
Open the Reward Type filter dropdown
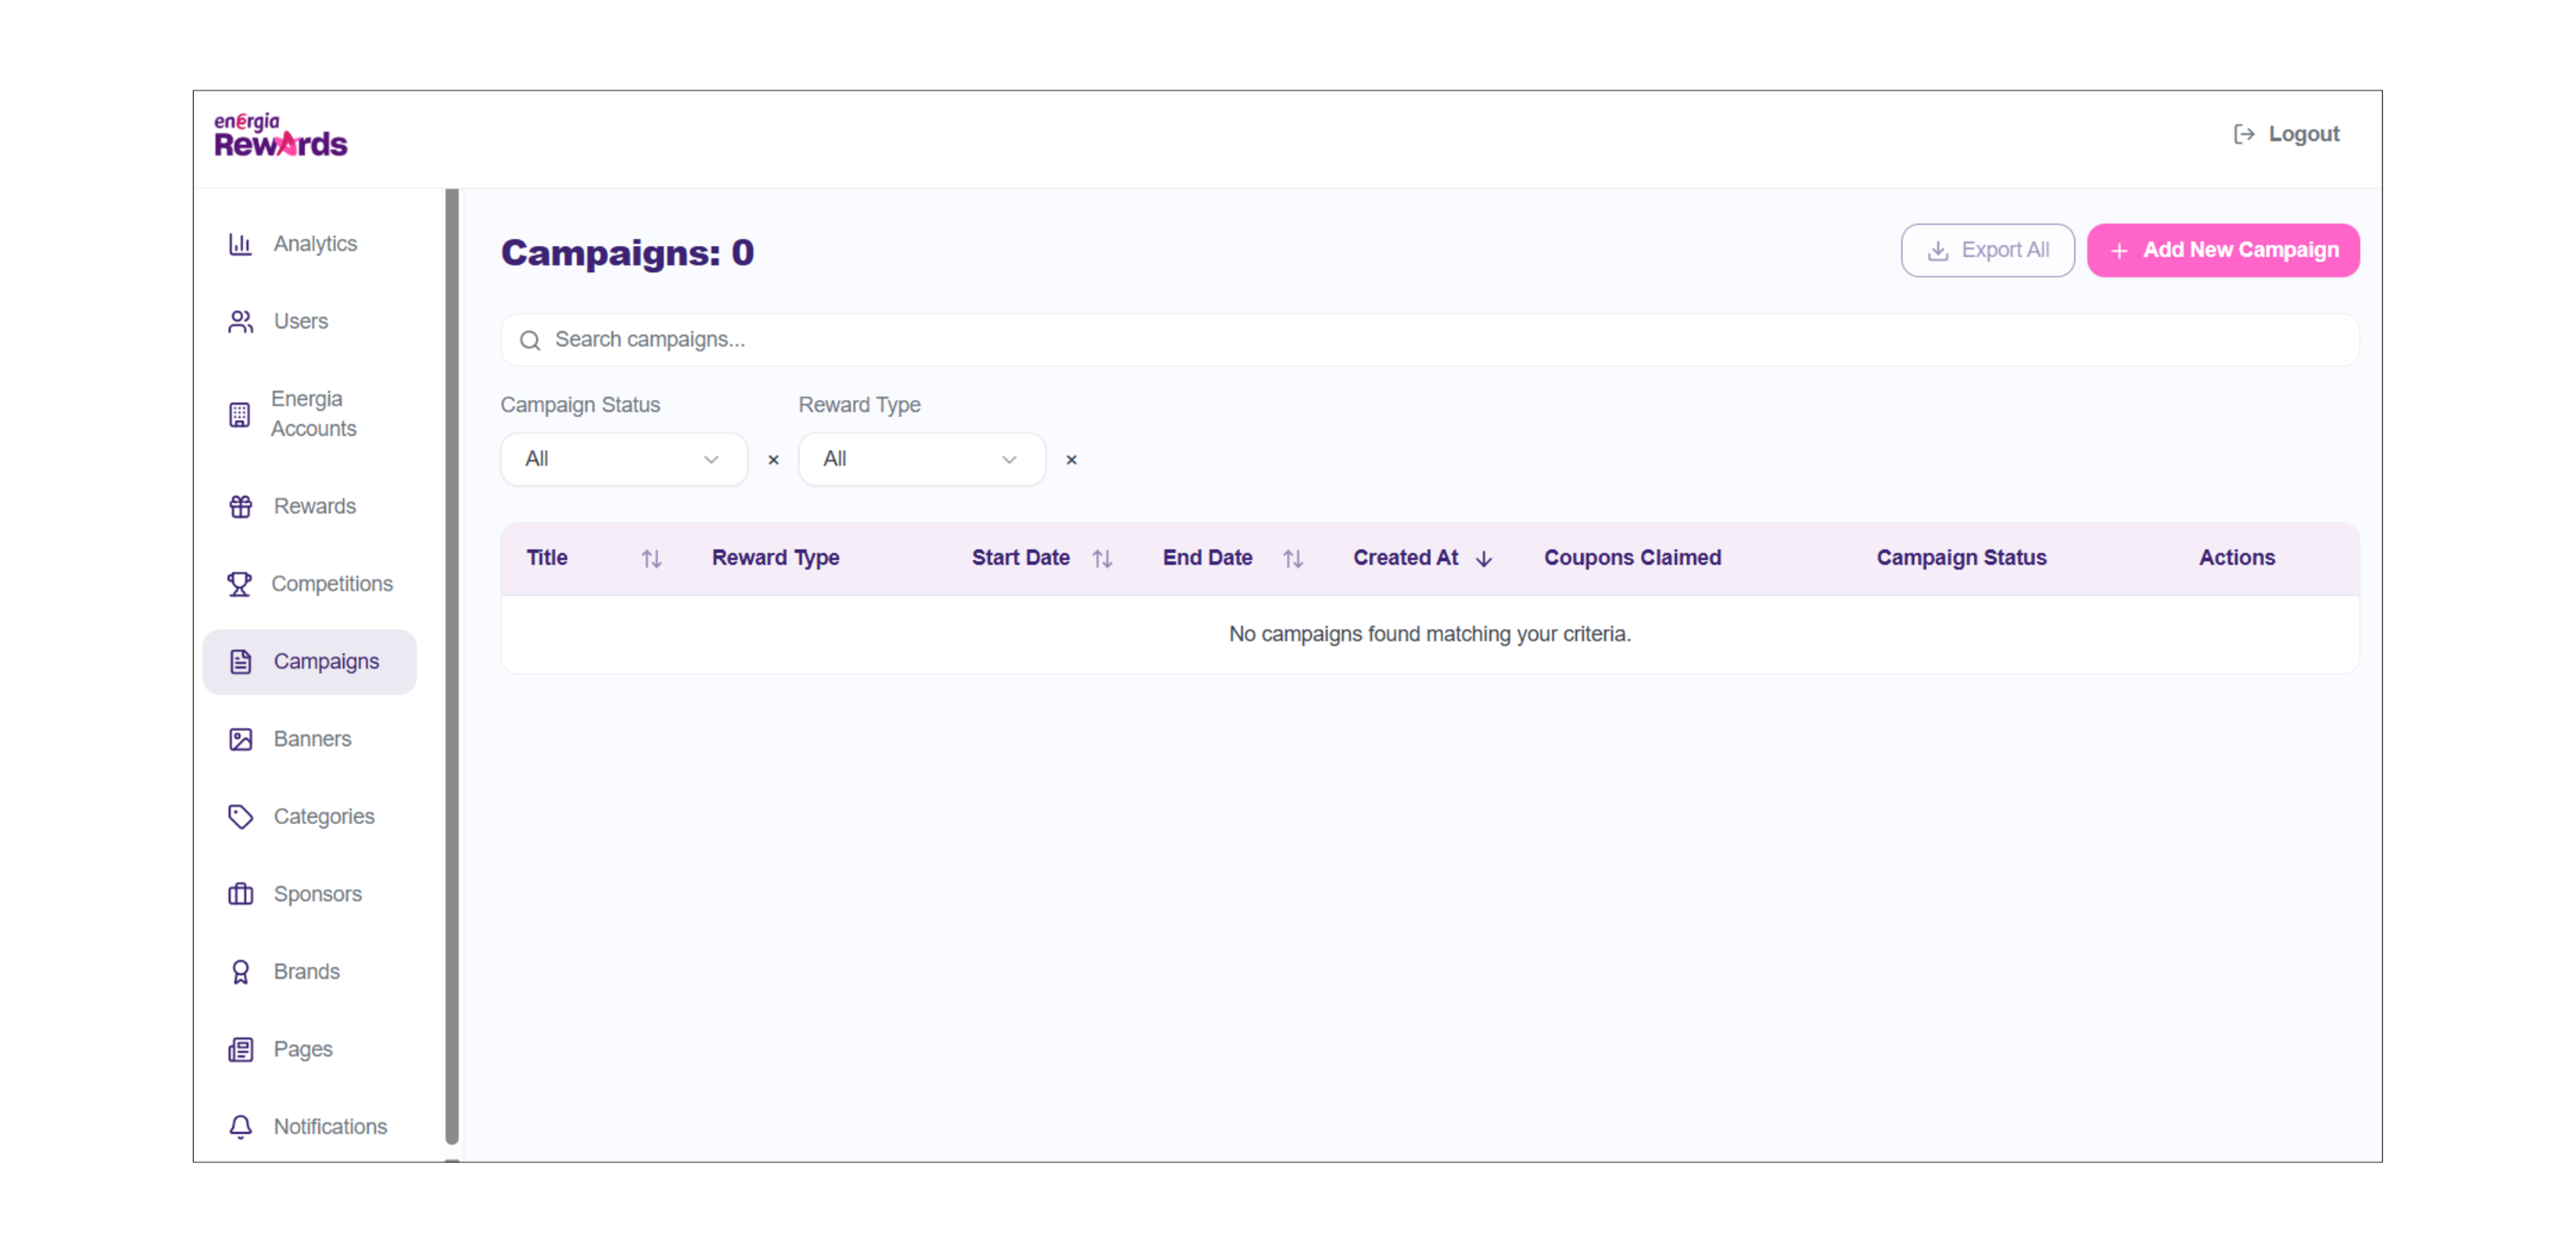[921, 459]
